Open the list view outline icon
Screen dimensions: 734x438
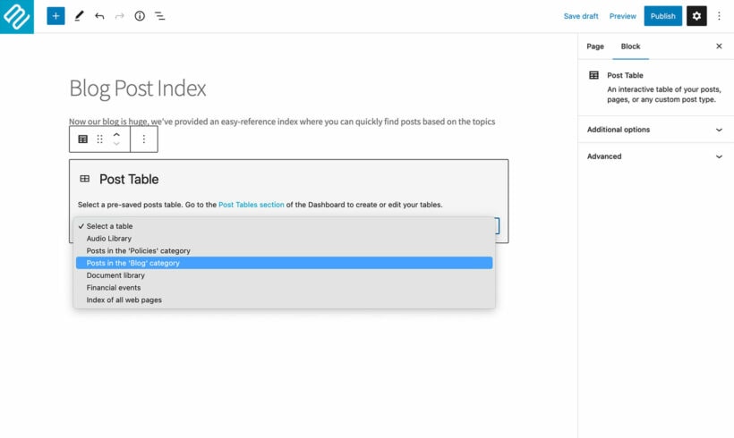tap(159, 16)
